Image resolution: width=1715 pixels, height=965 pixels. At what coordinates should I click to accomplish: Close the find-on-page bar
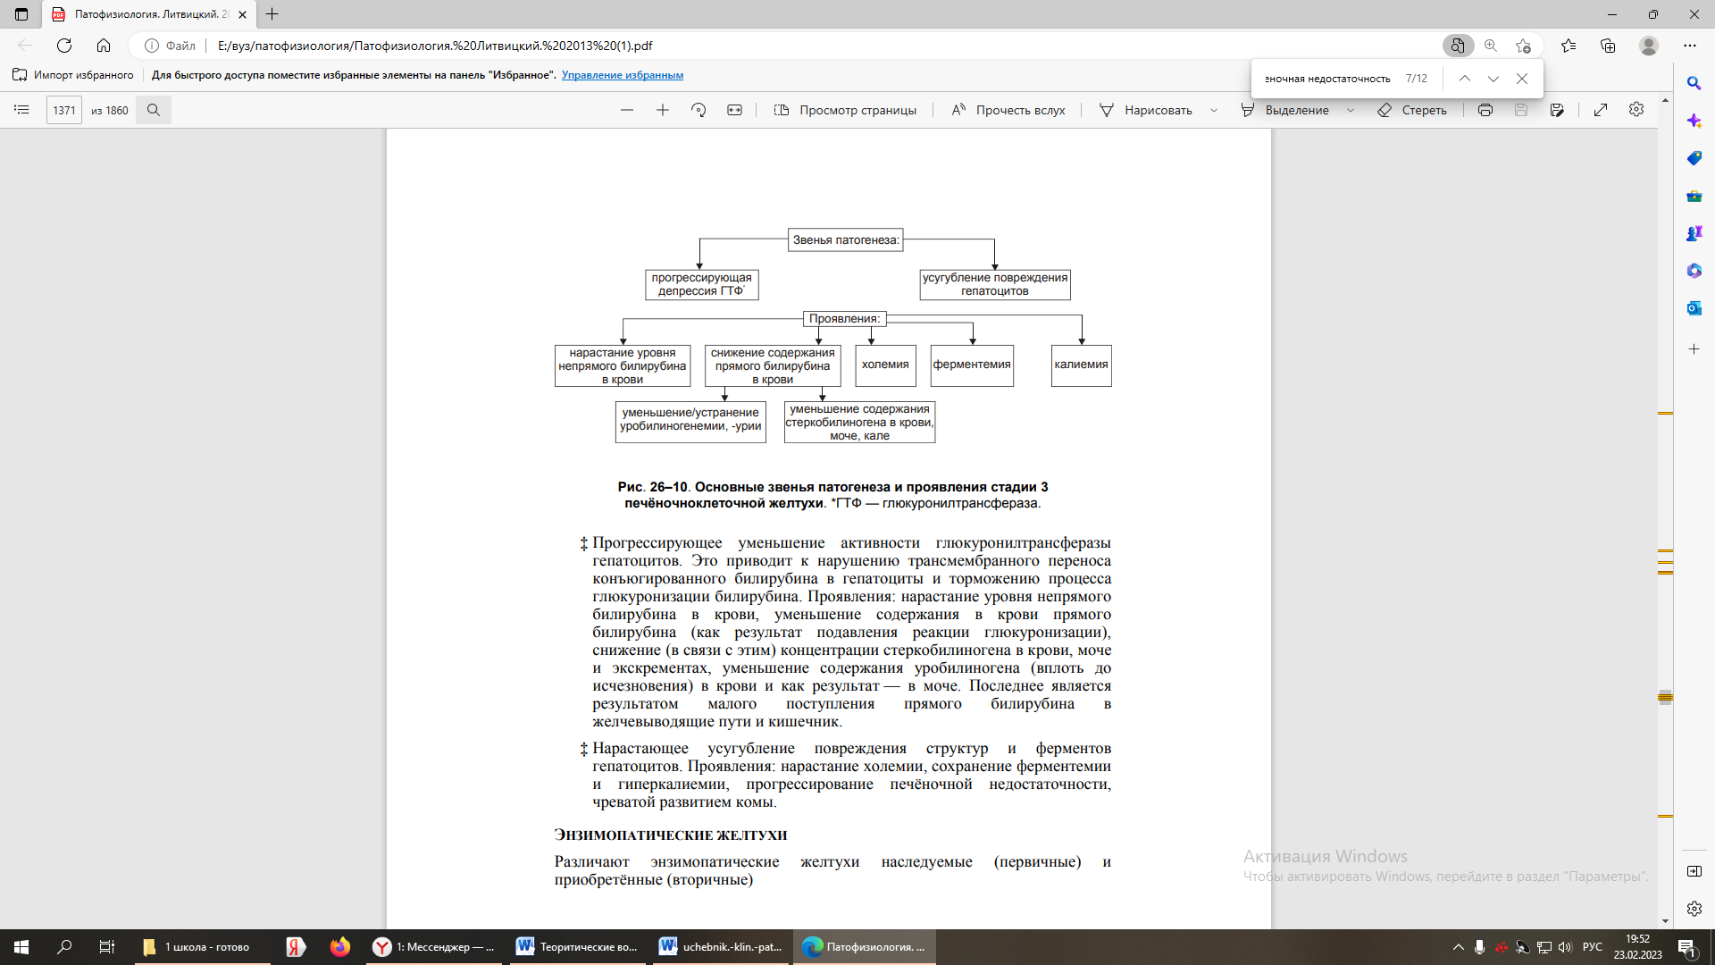pos(1522,79)
